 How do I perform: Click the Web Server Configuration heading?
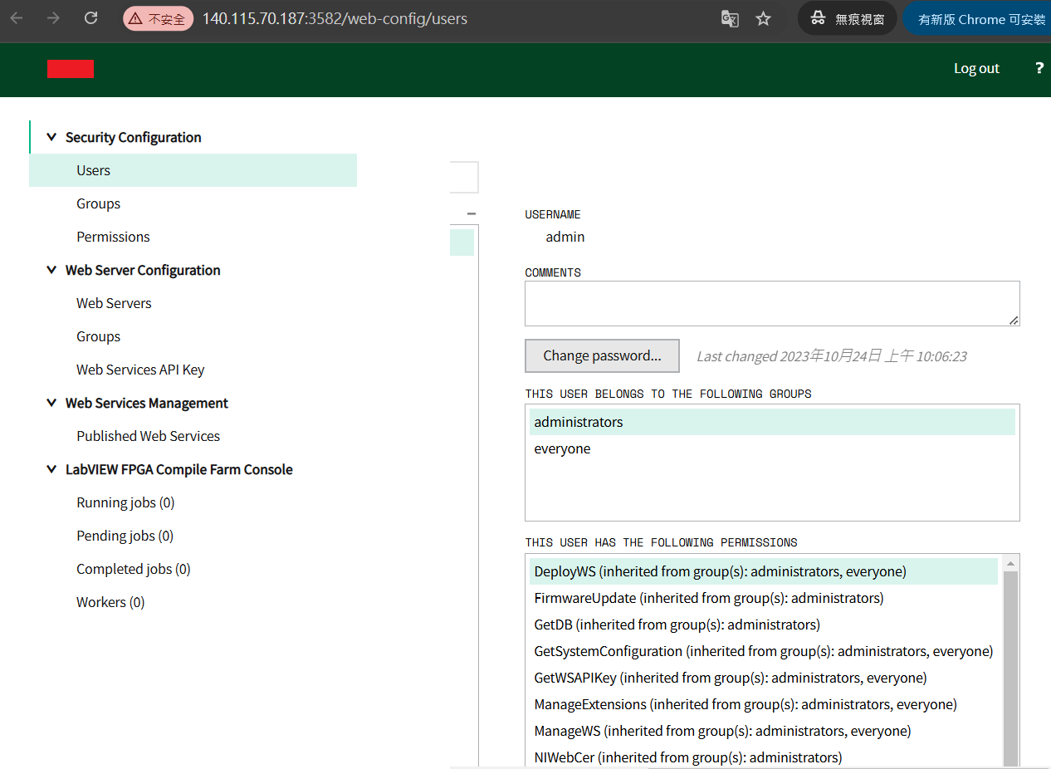tap(143, 270)
